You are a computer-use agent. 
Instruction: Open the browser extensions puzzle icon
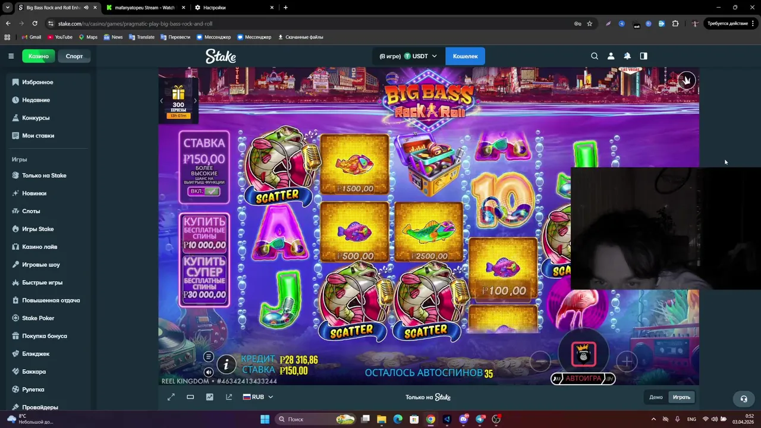(675, 24)
